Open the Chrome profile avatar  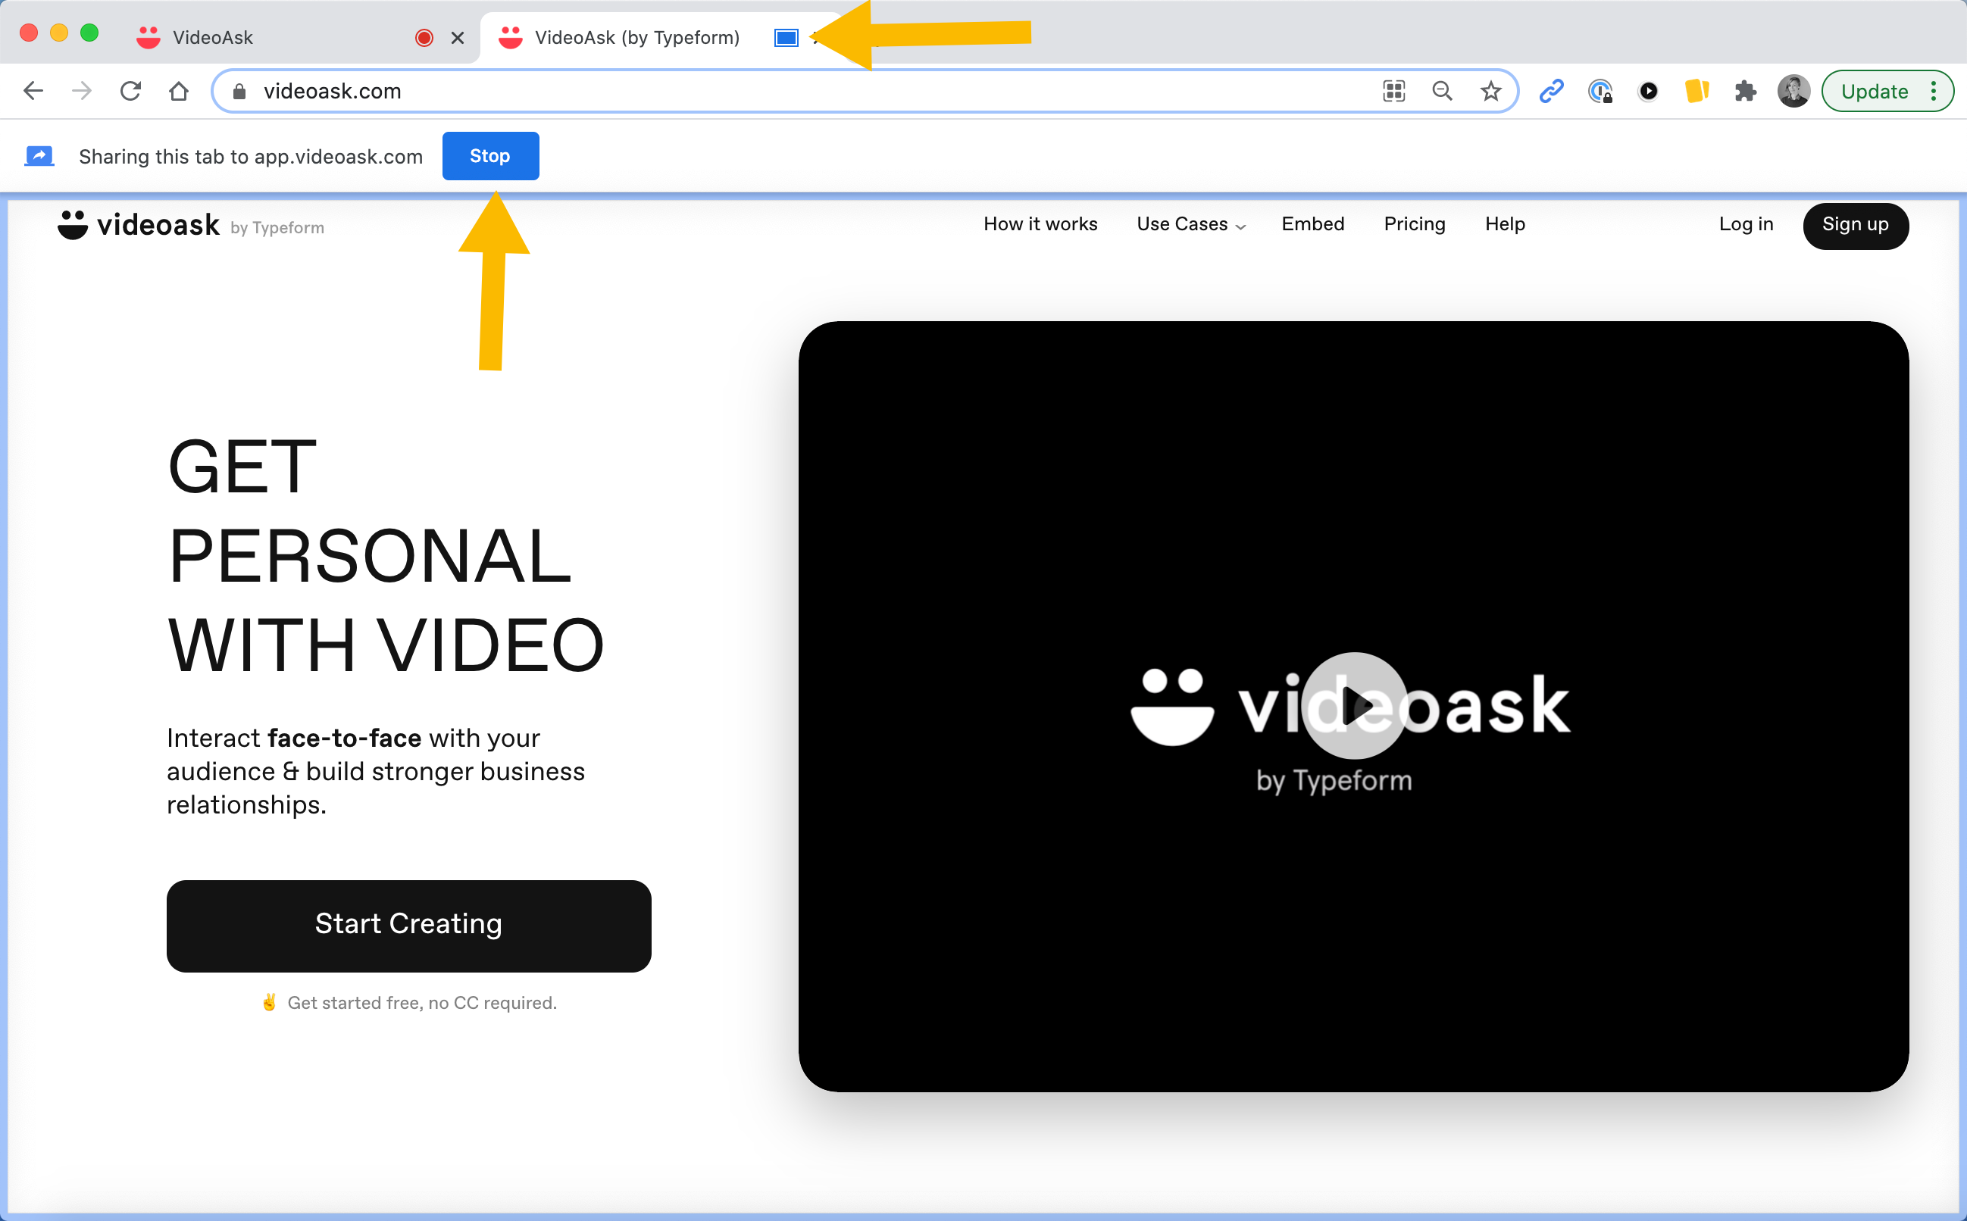click(x=1793, y=91)
